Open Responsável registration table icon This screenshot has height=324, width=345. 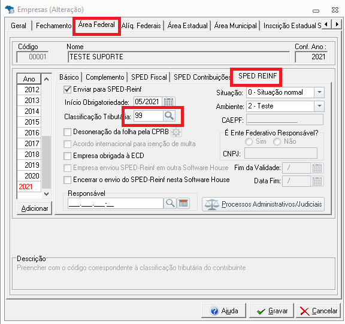(x=183, y=203)
